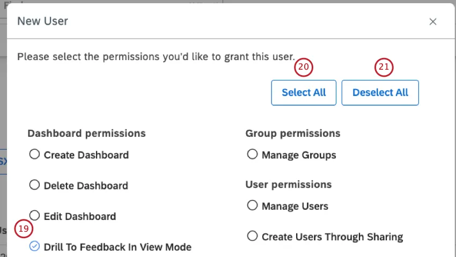Click the red number 19 marker
This screenshot has height=257, width=456.
pos(23,229)
